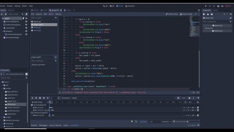234x132 pixels.
Task: Collapse the Resource section in the Inspector
Action: point(204,28)
